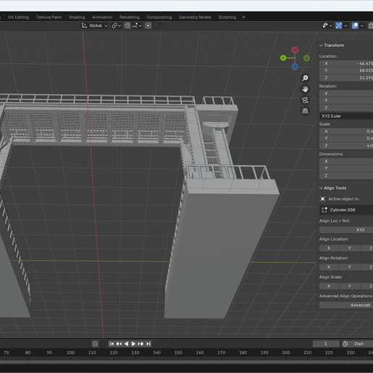Click the Dimensions X field
Image resolution: width=373 pixels, height=373 pixels.
pyautogui.click(x=346, y=161)
